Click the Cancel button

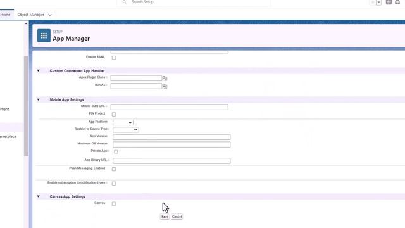177,217
